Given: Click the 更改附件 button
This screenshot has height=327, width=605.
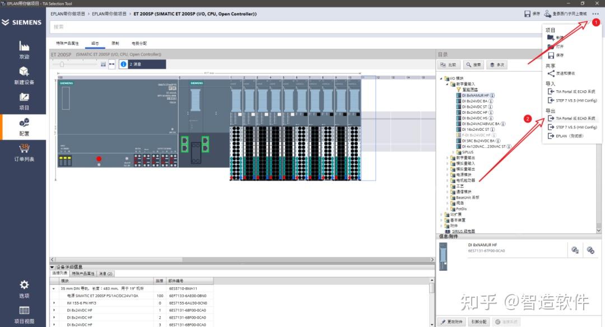Looking at the screenshot, I should point(451,322).
